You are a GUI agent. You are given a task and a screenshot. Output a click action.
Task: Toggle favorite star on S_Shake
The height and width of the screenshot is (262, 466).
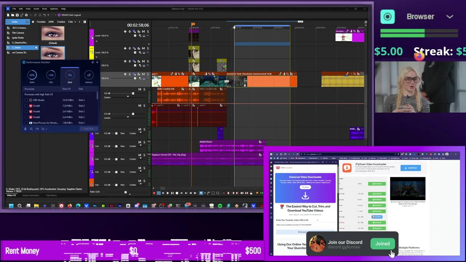tap(36, 48)
